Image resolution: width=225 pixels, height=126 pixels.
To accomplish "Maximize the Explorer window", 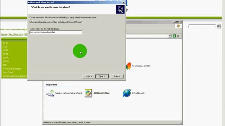I will click(x=177, y=22).
